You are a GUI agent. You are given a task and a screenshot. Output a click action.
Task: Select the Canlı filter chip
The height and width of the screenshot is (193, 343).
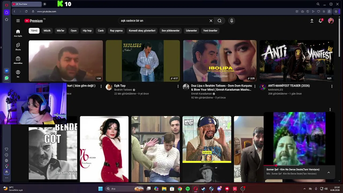101,31
